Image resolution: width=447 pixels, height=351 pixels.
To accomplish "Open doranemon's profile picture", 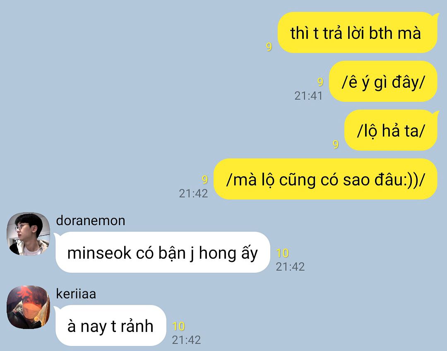I will point(28,234).
